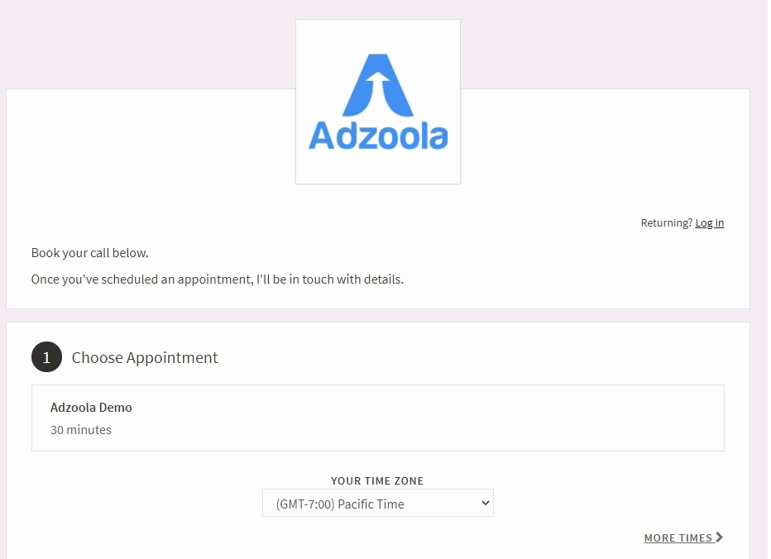Open the Pacific Time zone dropdown
Viewport: 771px width, 559px height.
pos(377,503)
